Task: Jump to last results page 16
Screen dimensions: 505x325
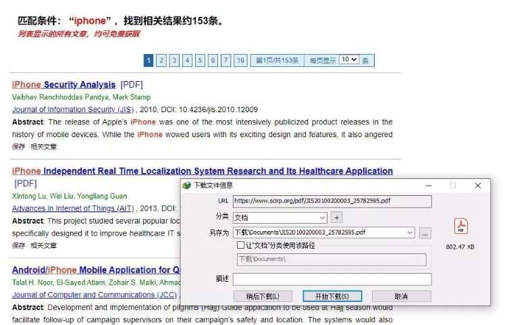Action: (x=240, y=60)
